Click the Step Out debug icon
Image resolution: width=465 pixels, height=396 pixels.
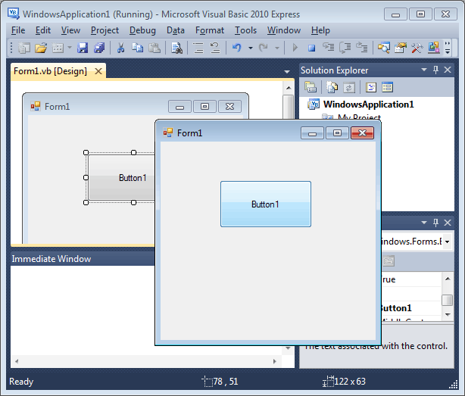point(362,48)
